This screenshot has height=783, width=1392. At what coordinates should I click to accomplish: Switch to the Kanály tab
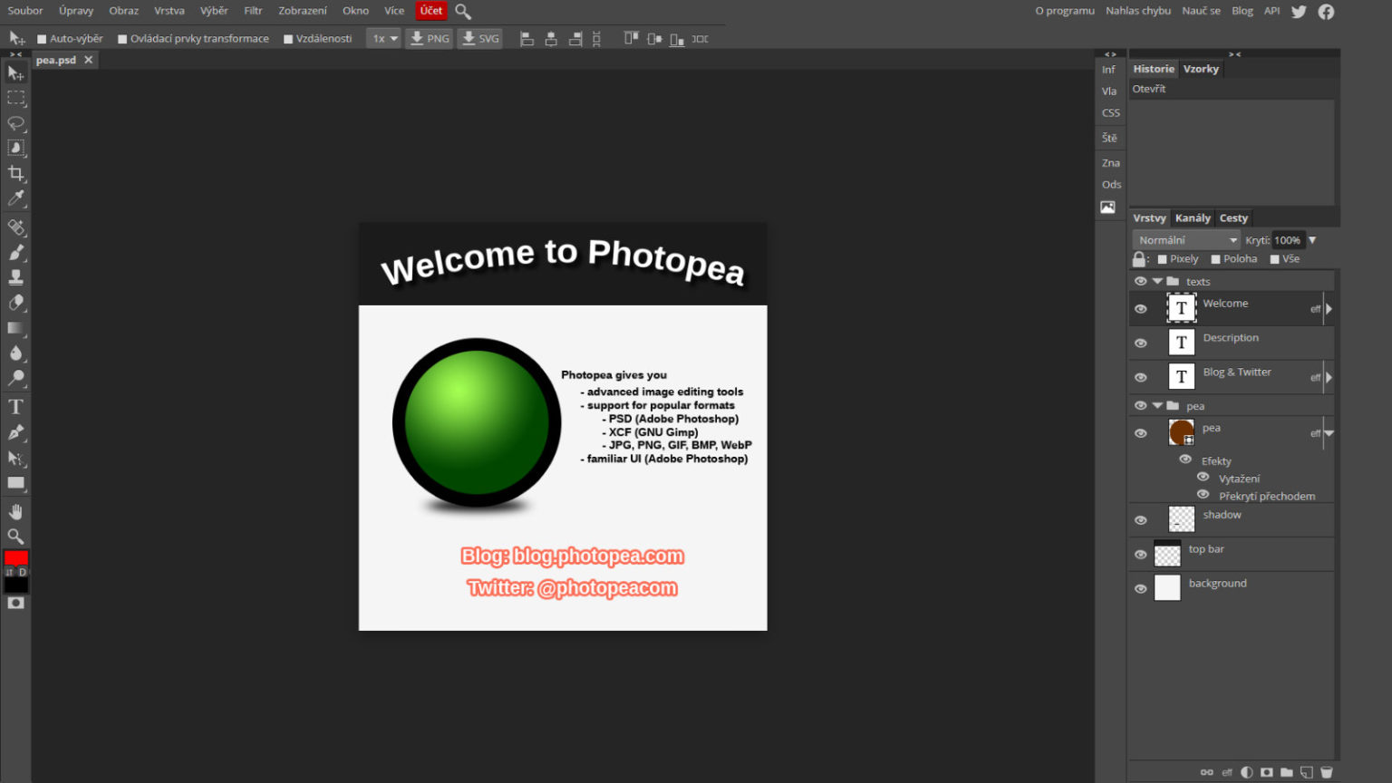point(1193,217)
